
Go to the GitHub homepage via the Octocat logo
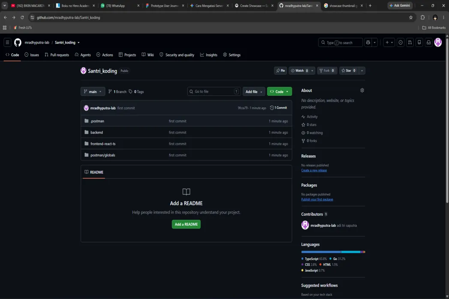click(x=18, y=43)
